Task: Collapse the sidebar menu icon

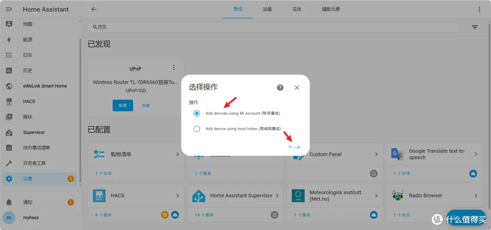Action: tap(9, 10)
